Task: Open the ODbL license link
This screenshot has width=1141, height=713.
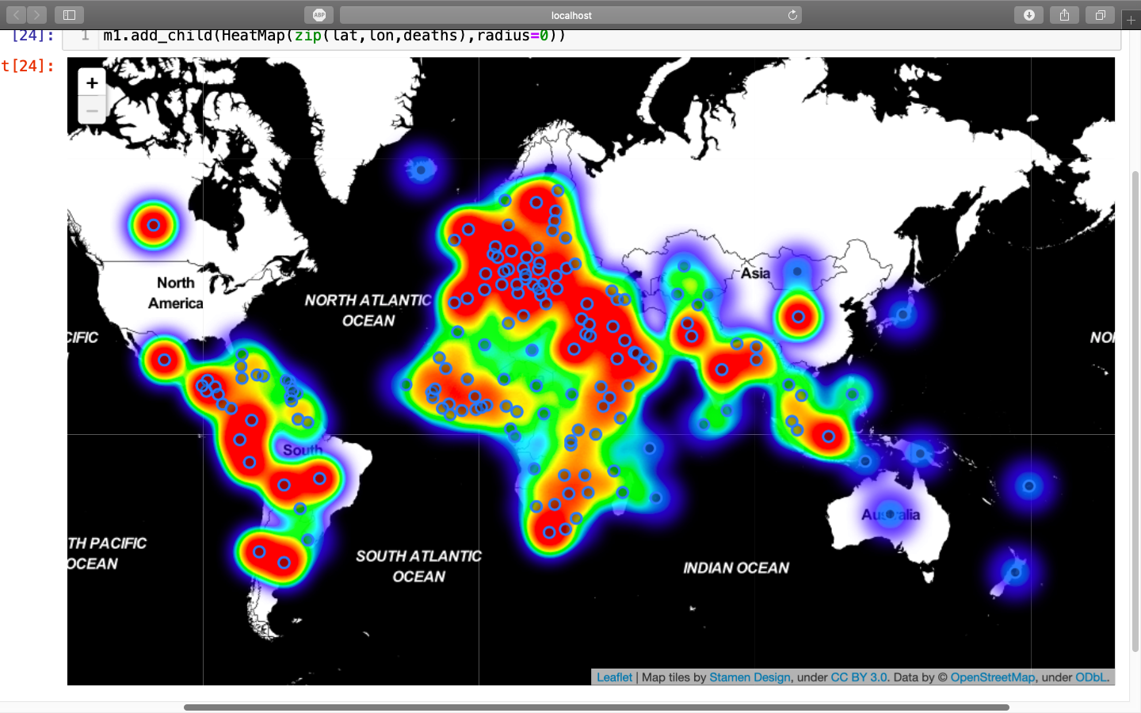Action: (1089, 677)
